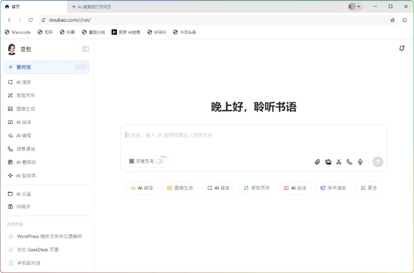
Task: Click the screenshot capture icon in the input box
Action: [328, 162]
